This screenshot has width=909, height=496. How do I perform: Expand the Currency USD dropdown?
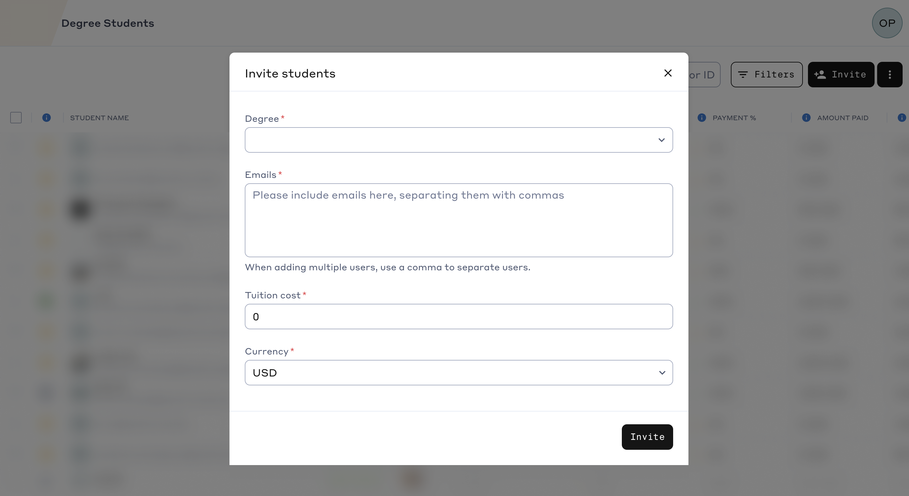click(458, 372)
